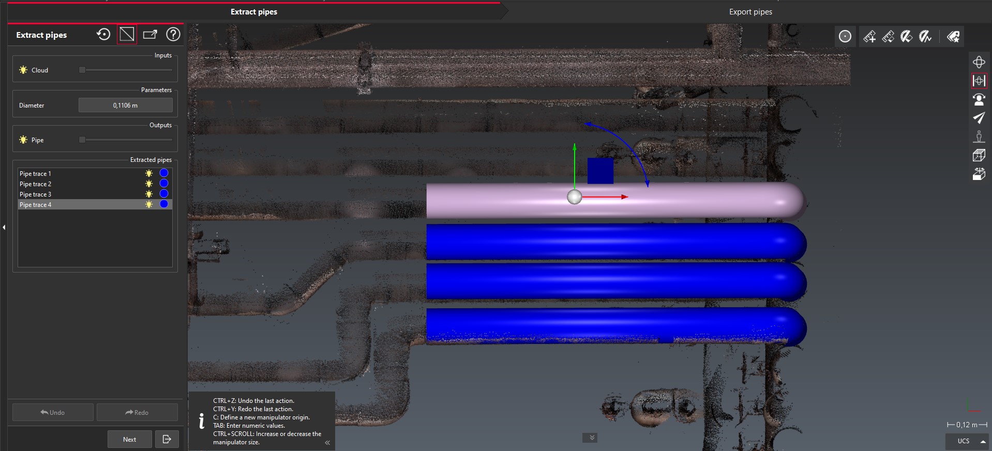This screenshot has width=992, height=451.
Task: Click the cube with axes view icon
Action: (979, 155)
